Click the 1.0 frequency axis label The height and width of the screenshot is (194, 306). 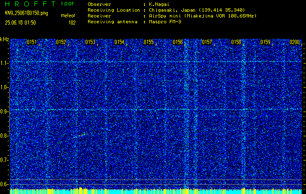click(x=4, y=87)
